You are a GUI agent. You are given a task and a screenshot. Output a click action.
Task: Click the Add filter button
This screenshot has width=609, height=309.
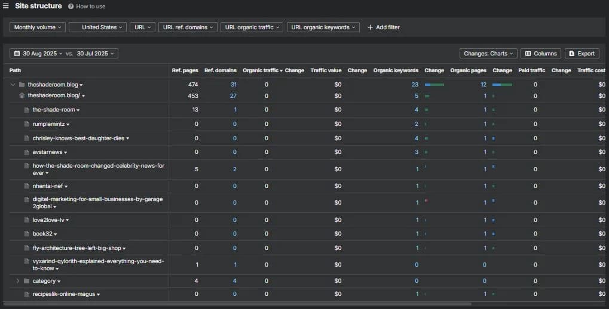point(383,27)
